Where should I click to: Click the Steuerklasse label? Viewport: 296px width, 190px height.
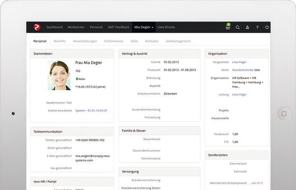click(x=152, y=139)
